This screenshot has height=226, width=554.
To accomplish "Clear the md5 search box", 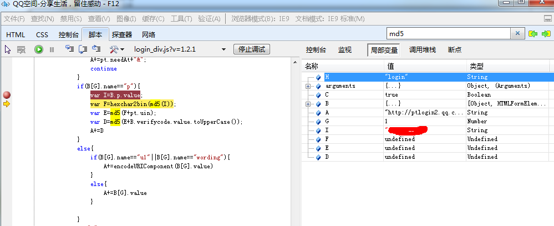I will click(x=517, y=34).
